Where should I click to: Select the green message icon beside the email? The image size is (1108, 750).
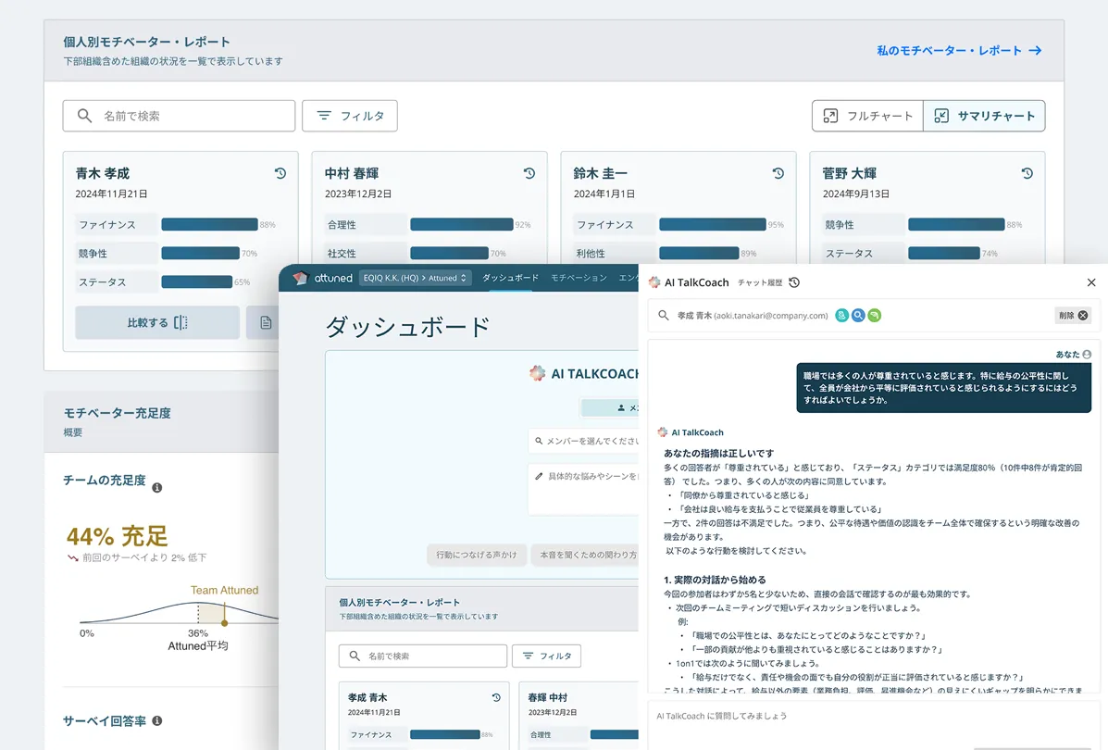[x=876, y=315]
